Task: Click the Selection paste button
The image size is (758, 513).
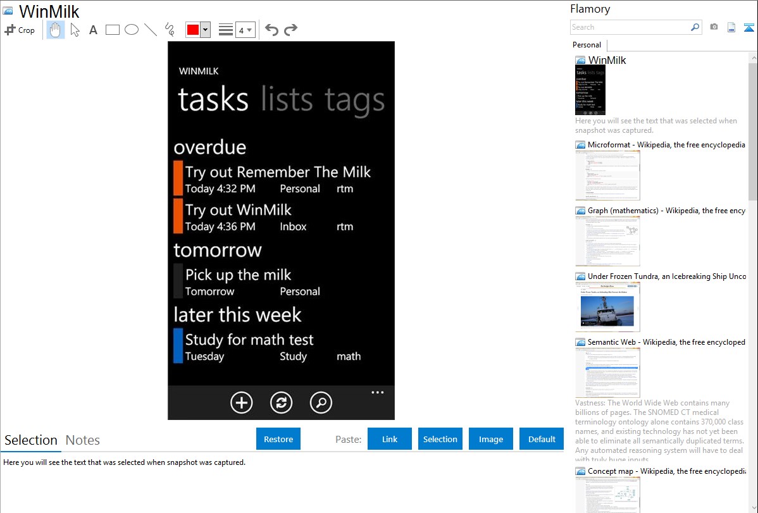Action: (440, 439)
